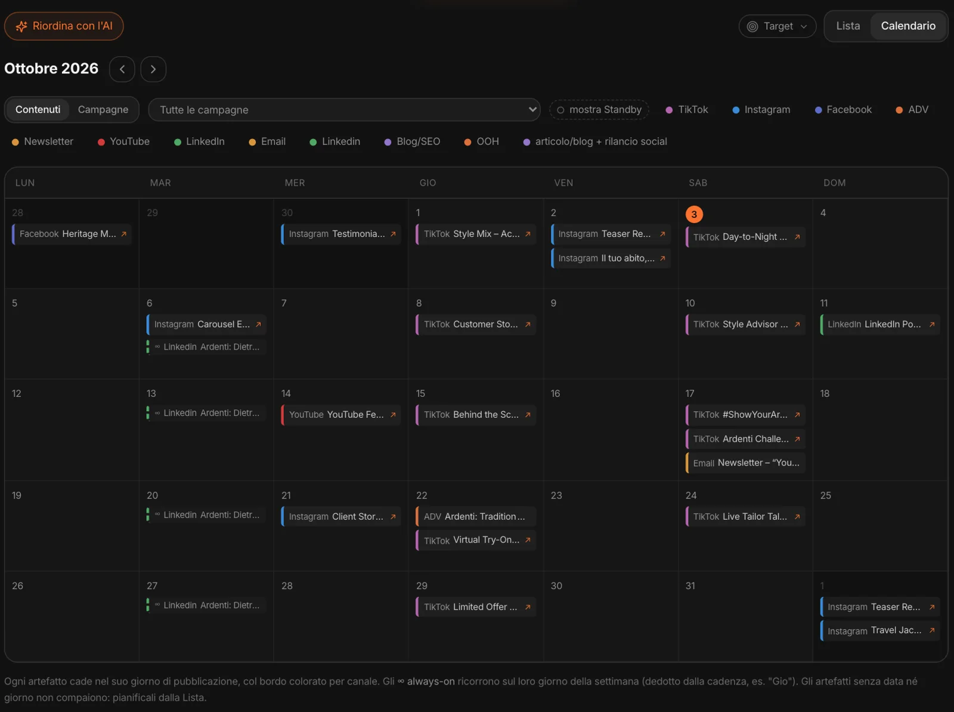The height and width of the screenshot is (712, 954).
Task: Open the arrow link on Facebook Heritage M... item
Action: [x=124, y=234]
